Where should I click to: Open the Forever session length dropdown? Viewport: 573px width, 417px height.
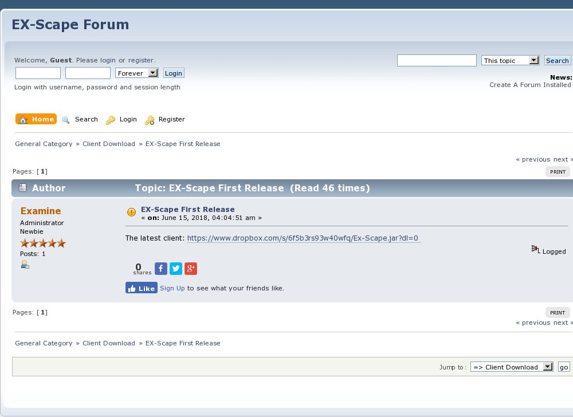click(x=137, y=73)
